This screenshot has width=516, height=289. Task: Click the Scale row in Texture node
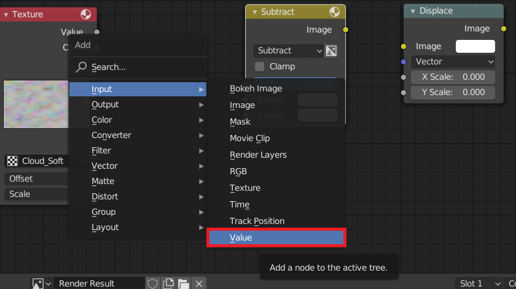[37, 194]
